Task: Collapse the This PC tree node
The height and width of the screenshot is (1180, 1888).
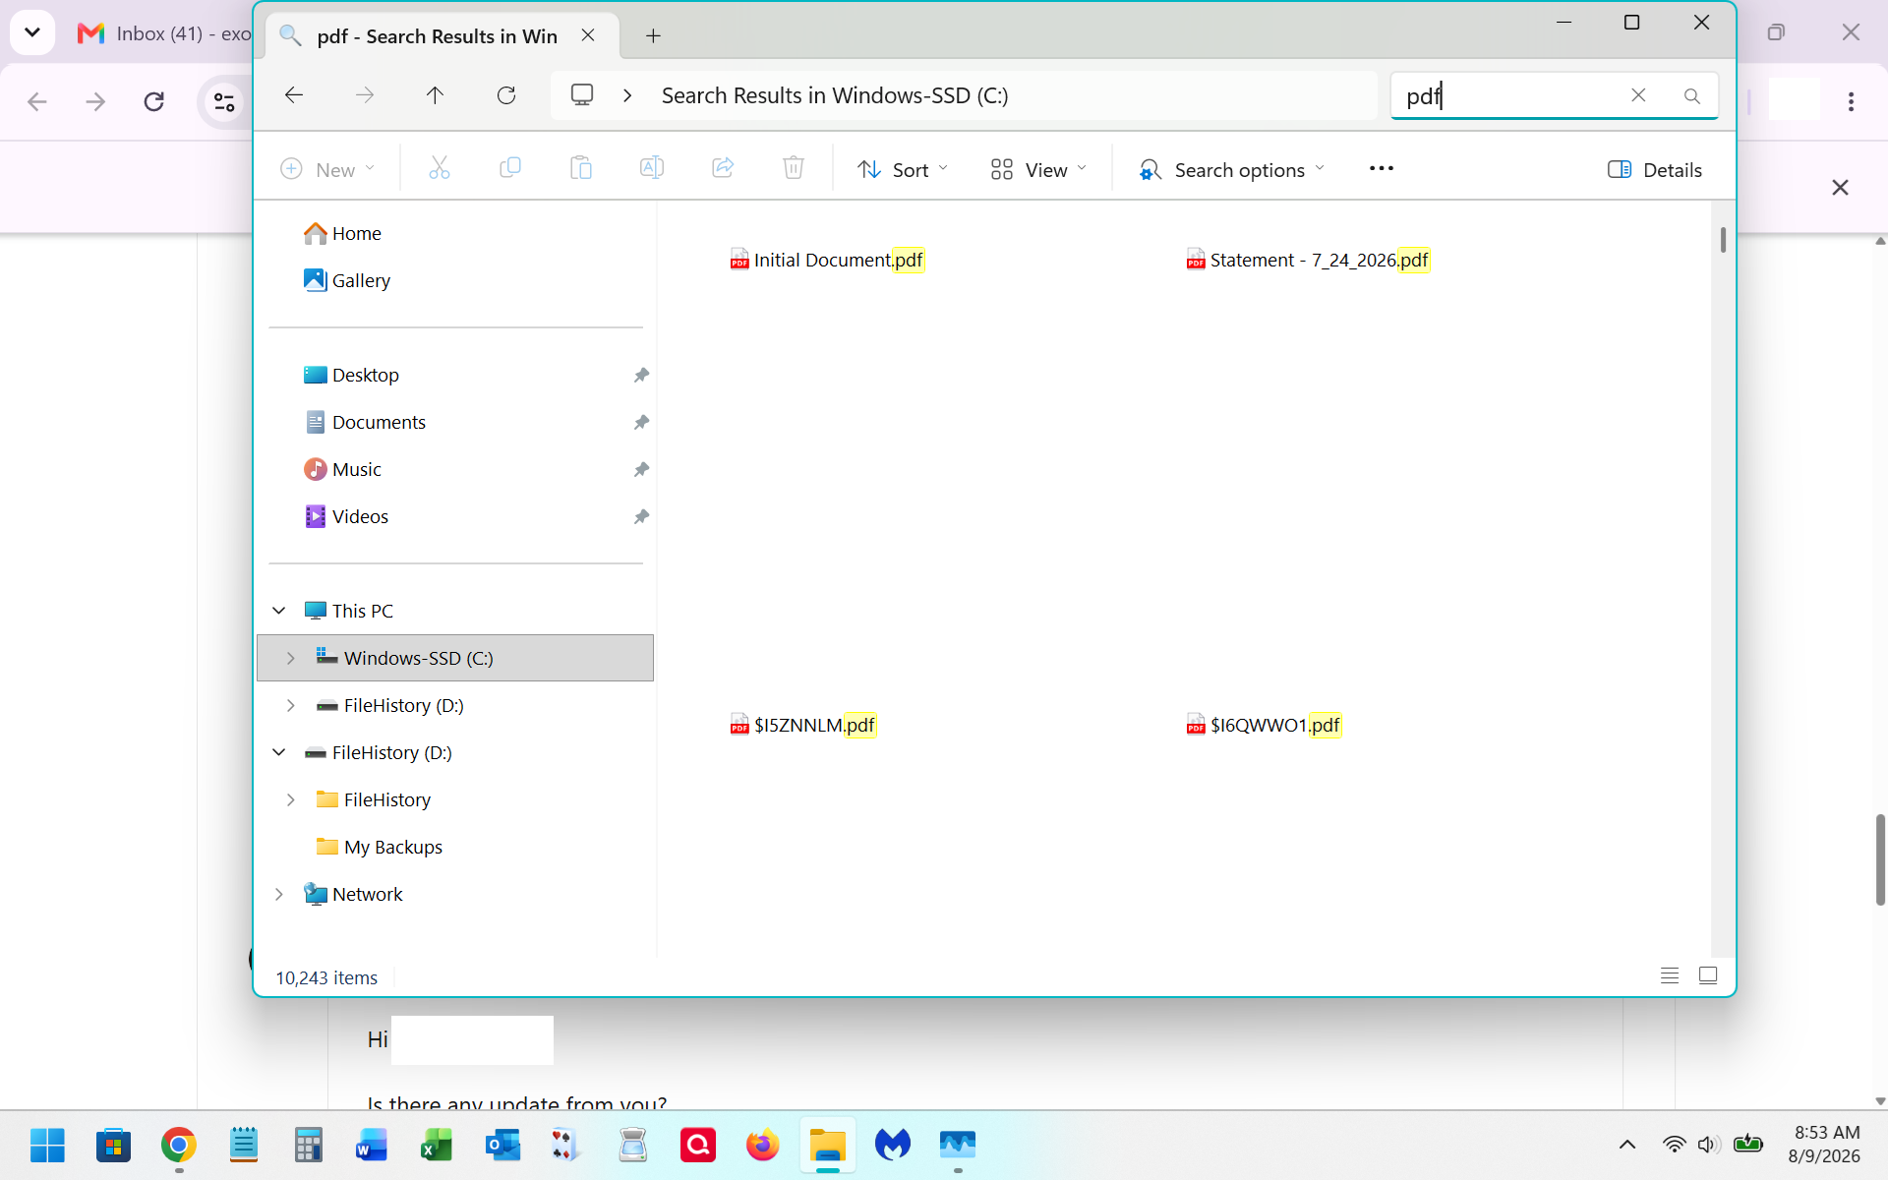Action: click(279, 611)
